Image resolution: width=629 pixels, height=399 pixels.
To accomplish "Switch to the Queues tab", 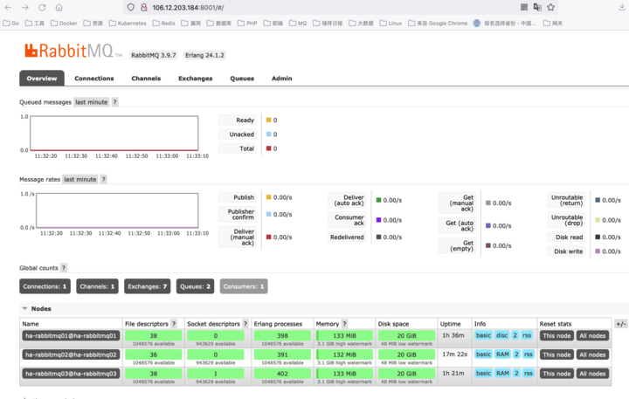I will click(242, 79).
